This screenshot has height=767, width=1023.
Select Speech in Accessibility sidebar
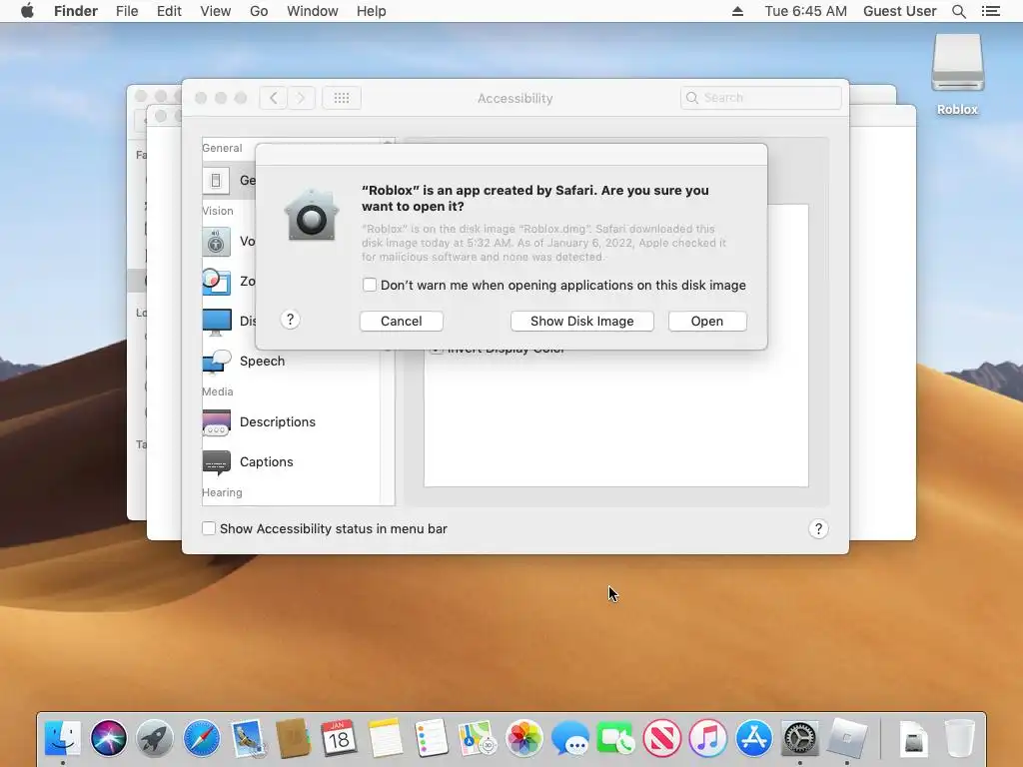[x=291, y=361]
